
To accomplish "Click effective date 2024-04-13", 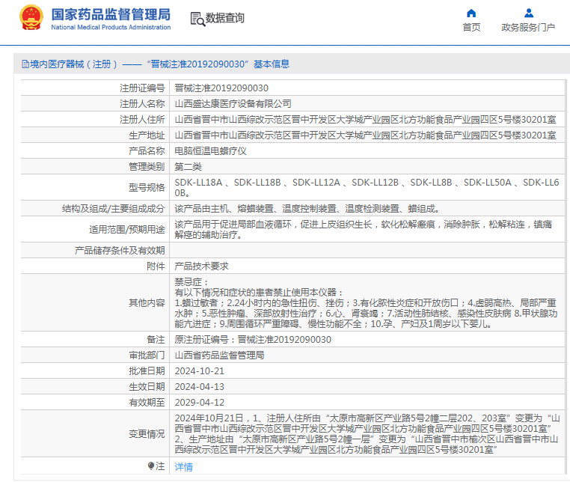I will coord(200,387).
